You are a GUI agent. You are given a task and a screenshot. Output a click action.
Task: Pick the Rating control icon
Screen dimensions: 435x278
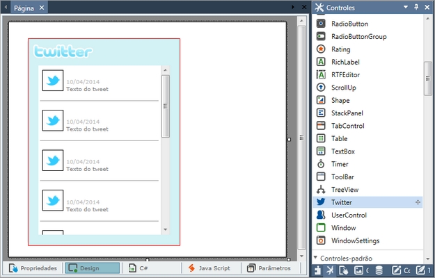click(321, 49)
